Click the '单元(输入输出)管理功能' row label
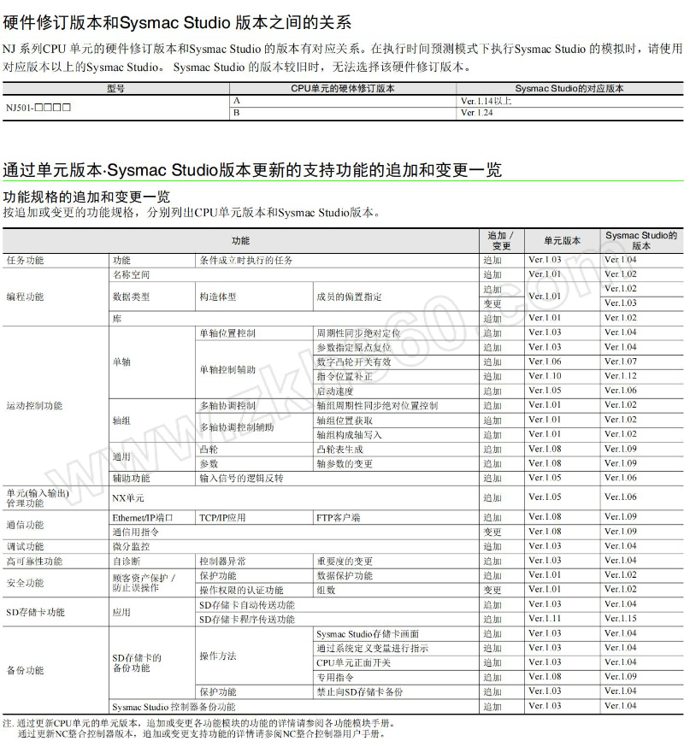 38,498
